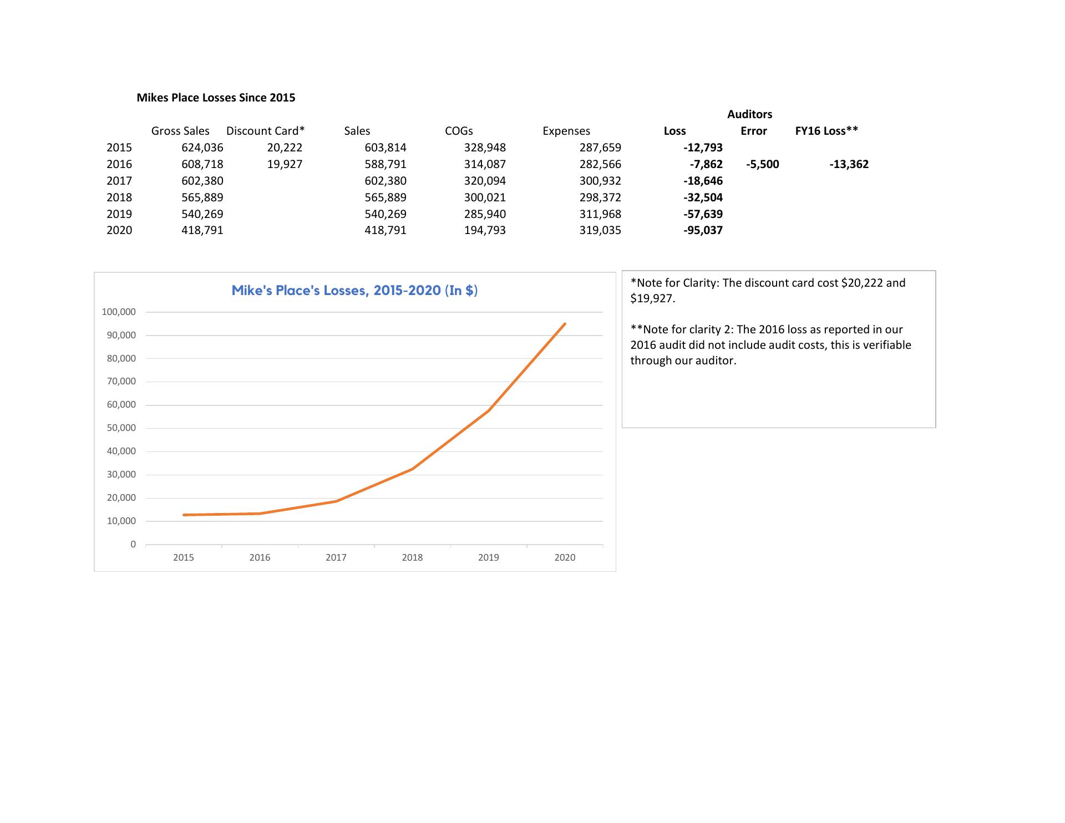Click the 100,000 y-axis label
Image resolution: width=1065 pixels, height=823 pixels.
tap(119, 312)
